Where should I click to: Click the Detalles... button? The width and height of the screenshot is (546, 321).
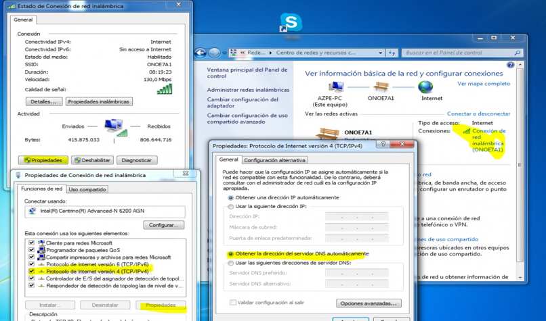[44, 102]
